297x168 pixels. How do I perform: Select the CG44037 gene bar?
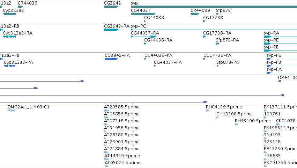coord(143,14)
